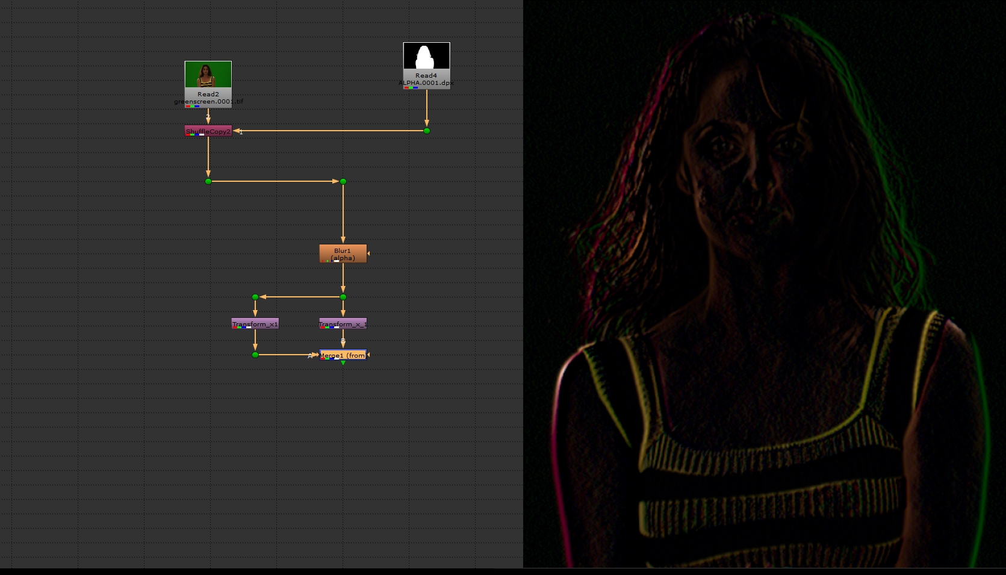Select the dot node above Transform_x1

pyautogui.click(x=255, y=297)
